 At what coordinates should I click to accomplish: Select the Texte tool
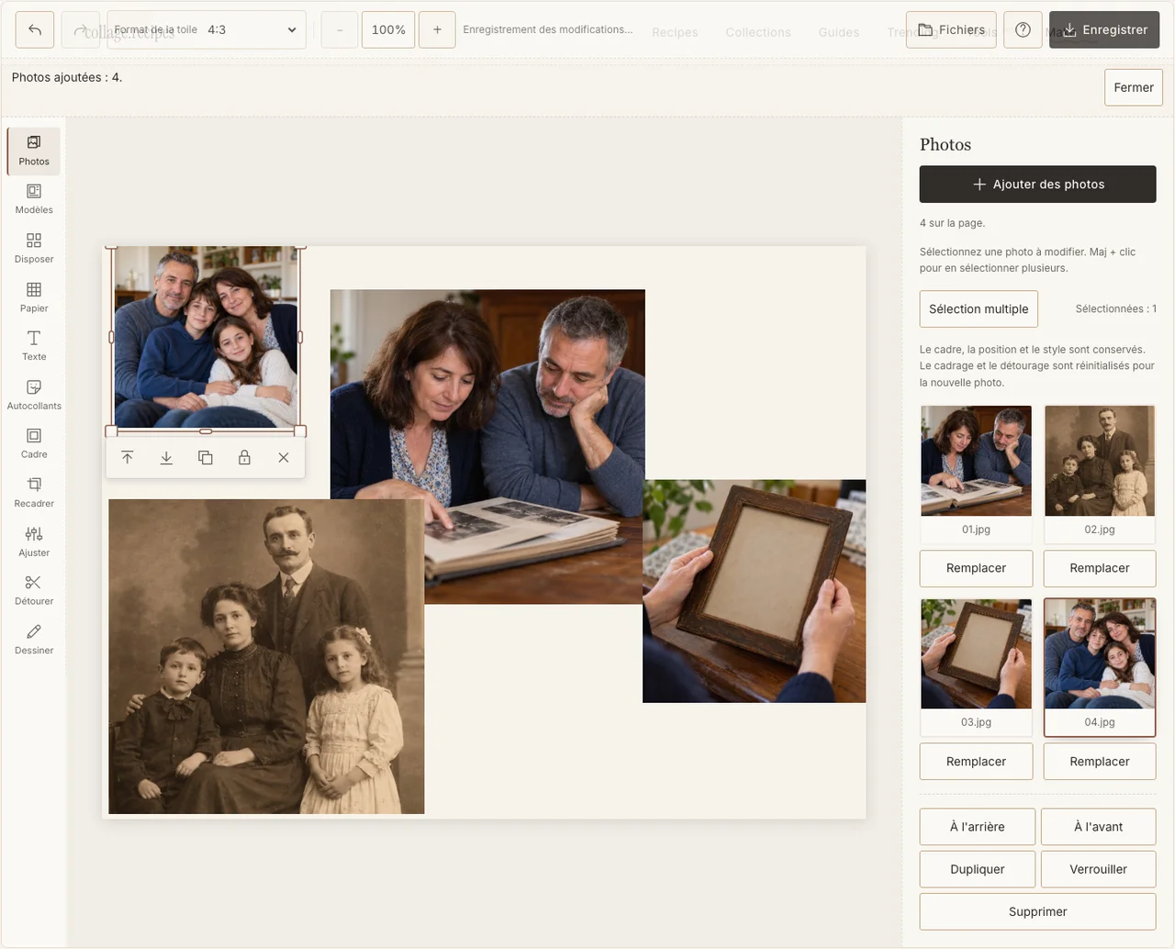34,346
